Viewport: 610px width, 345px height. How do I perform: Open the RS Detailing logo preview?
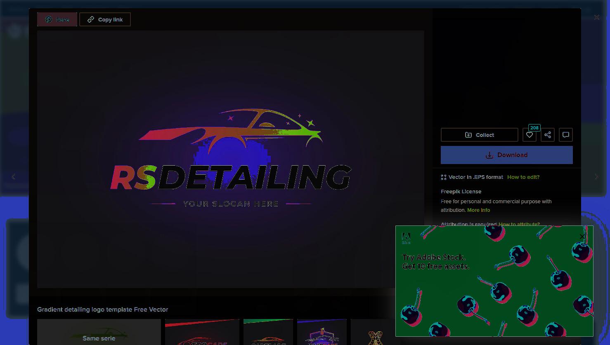(230, 159)
